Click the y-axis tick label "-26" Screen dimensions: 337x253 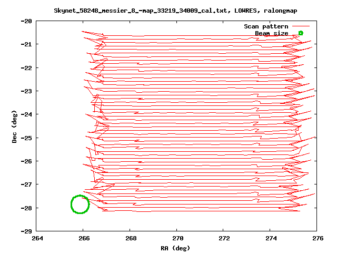tap(26, 161)
